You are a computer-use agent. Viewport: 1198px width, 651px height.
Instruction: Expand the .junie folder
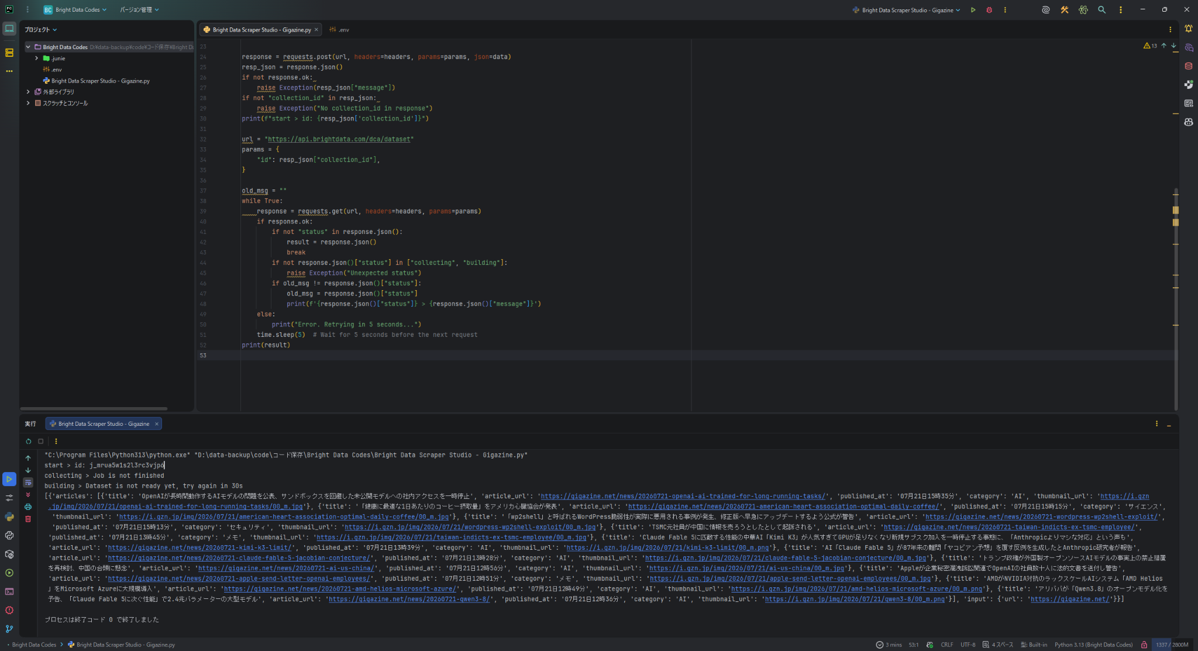[36, 58]
